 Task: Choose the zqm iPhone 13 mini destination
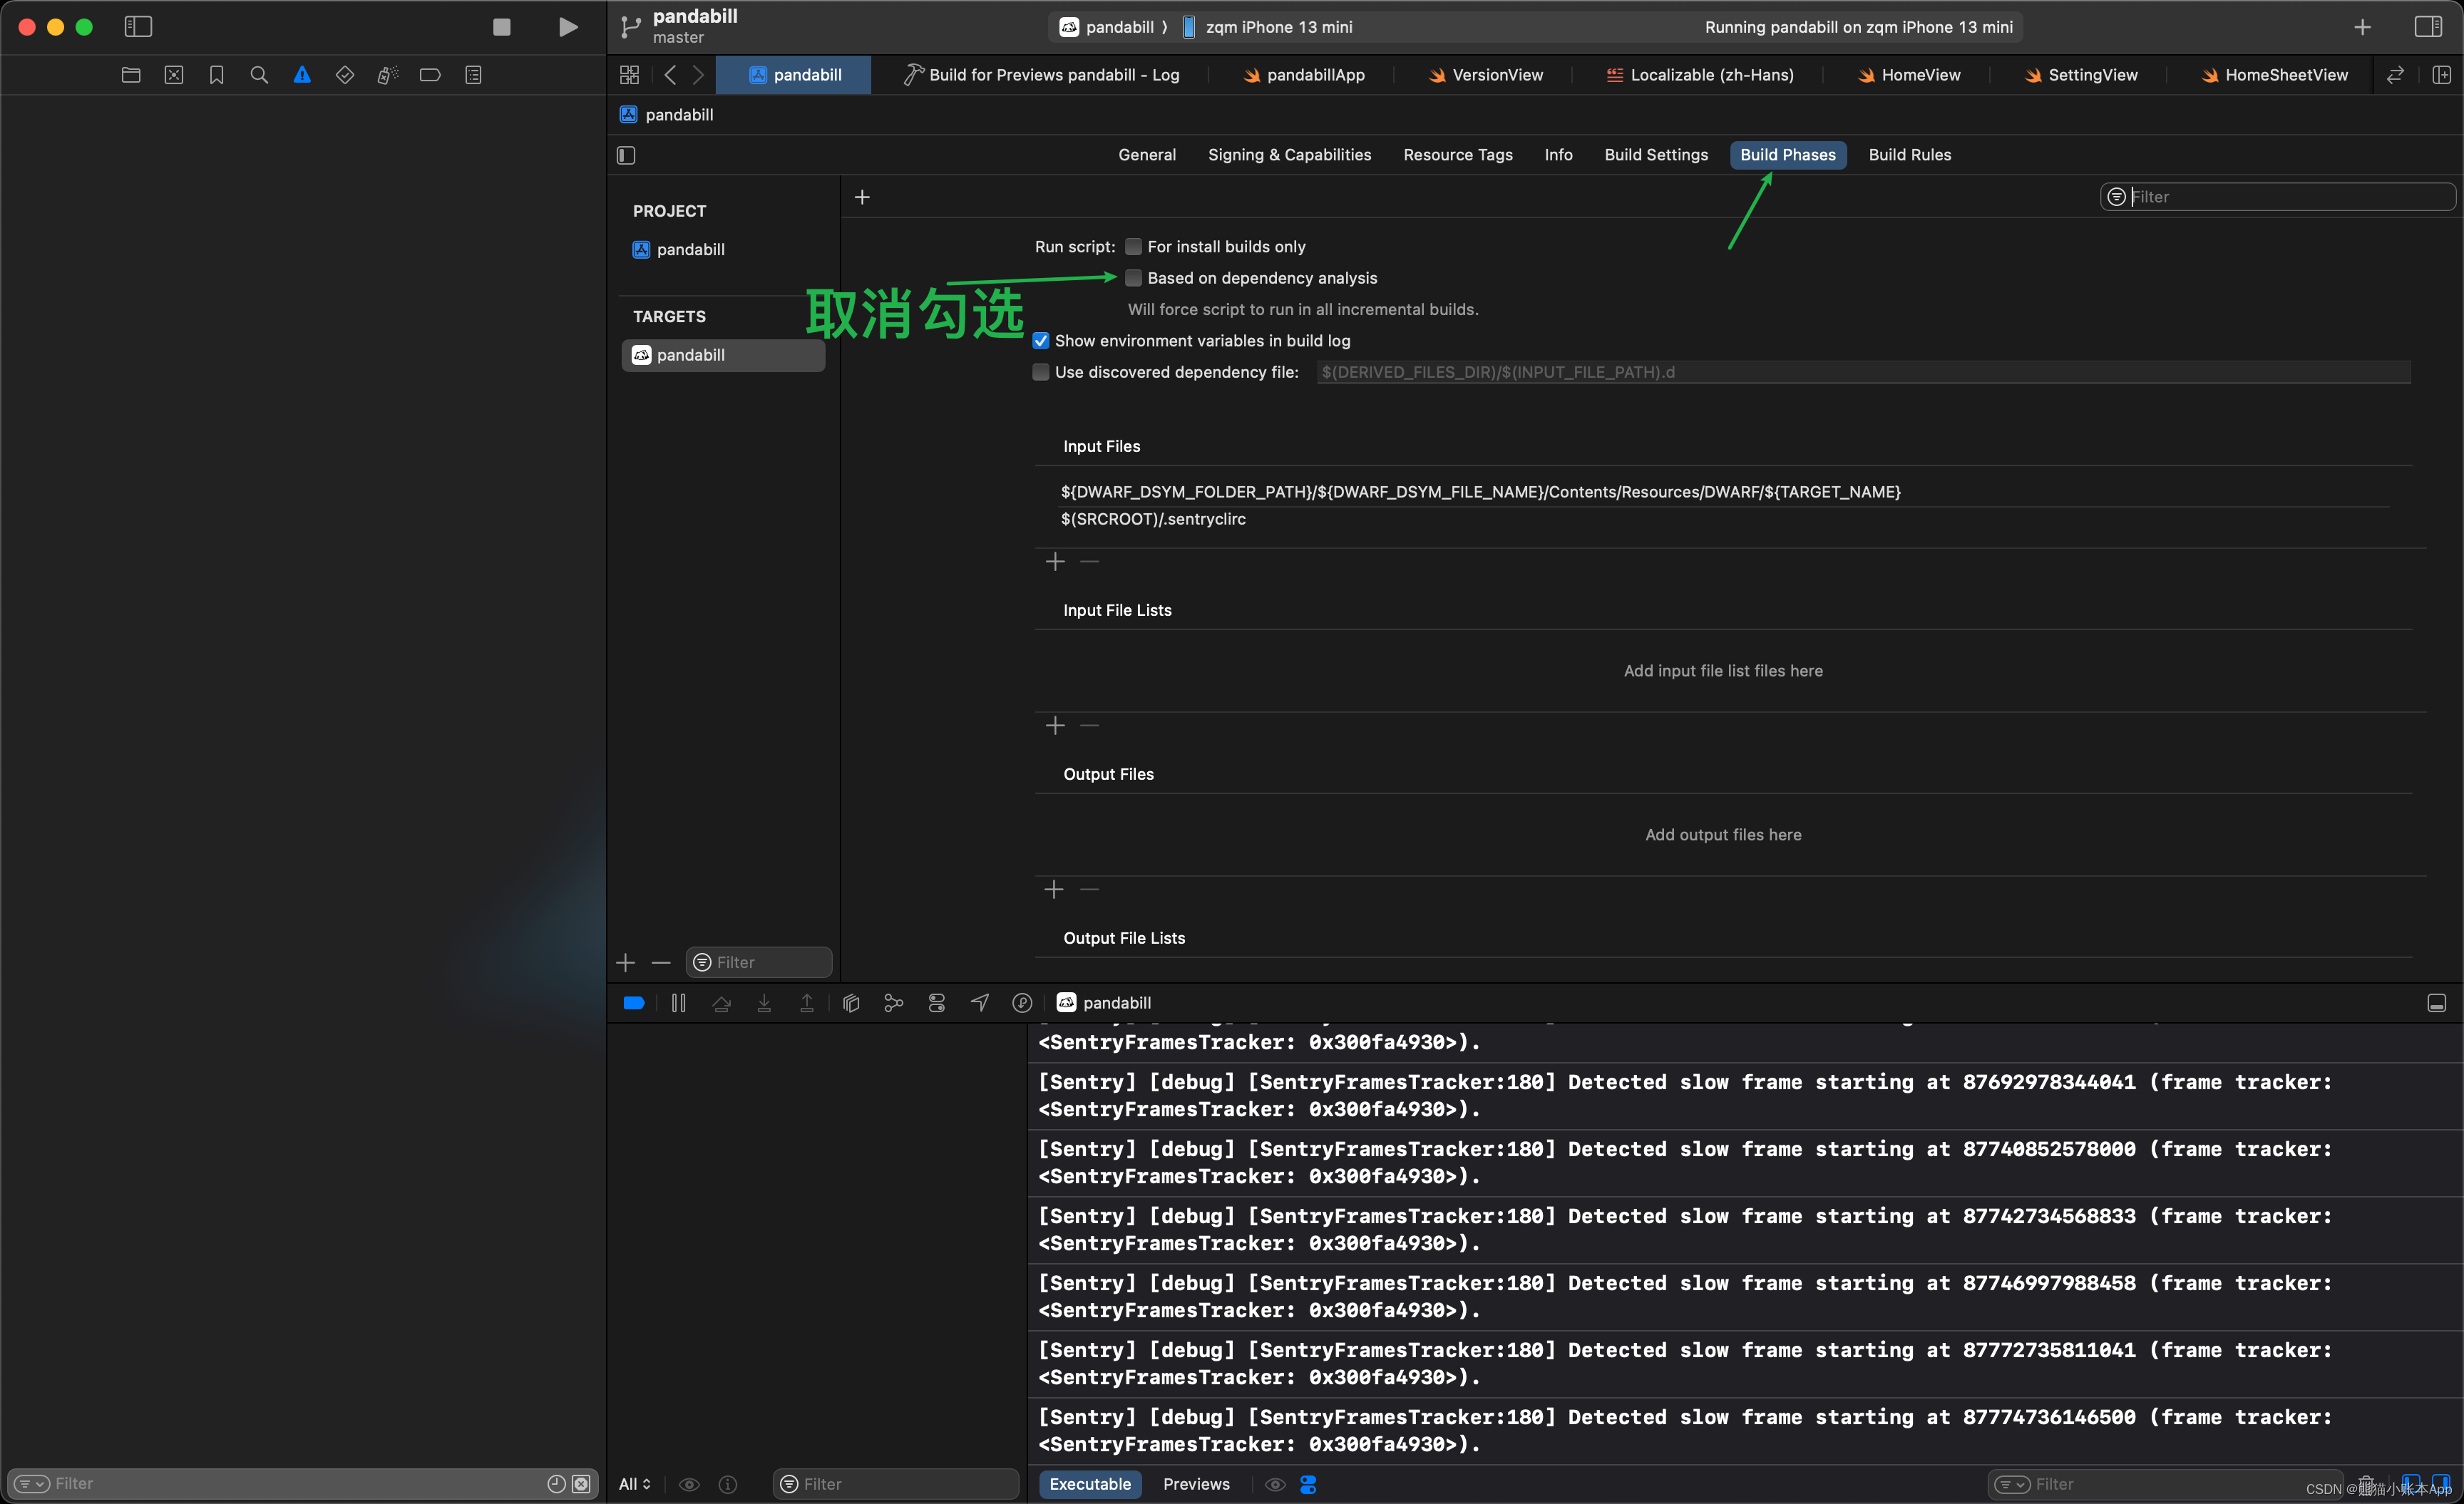[x=1268, y=27]
